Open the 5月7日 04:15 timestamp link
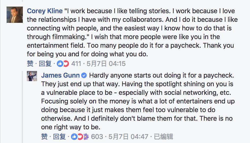Screen dimensions: 250x143 (106, 63)
